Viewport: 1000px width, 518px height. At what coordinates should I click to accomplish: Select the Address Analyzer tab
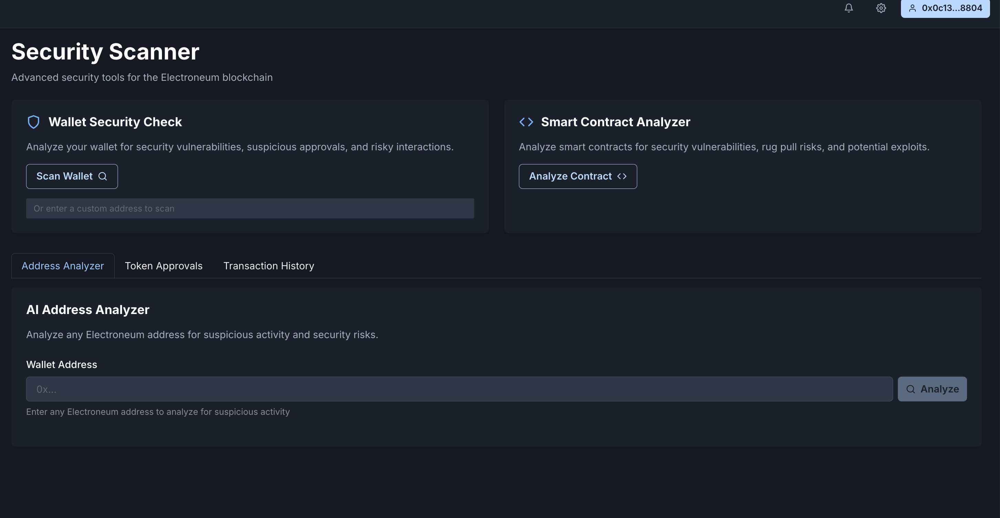[63, 266]
